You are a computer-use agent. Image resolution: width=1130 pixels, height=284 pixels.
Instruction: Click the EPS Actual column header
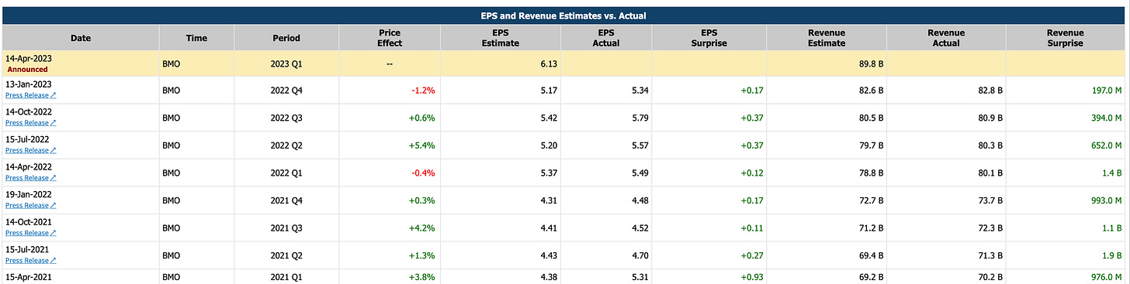click(606, 38)
